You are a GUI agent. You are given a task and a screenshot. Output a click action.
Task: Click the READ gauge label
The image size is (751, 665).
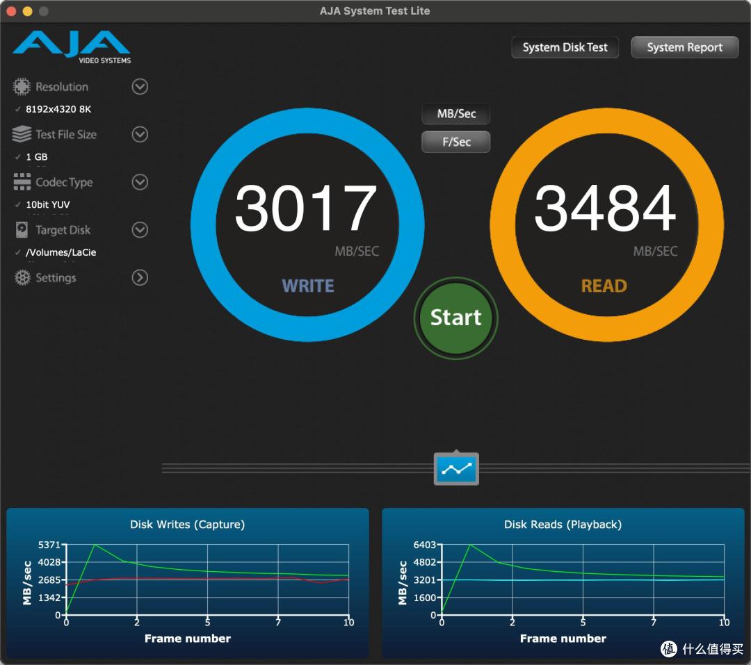(604, 286)
